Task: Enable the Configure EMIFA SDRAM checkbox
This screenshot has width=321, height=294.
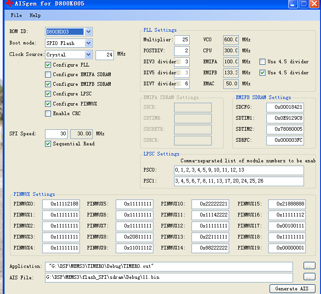Action: tap(48, 74)
